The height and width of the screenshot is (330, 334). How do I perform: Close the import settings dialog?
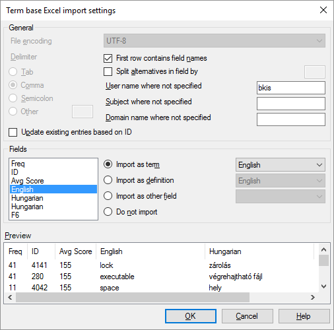[323, 10]
